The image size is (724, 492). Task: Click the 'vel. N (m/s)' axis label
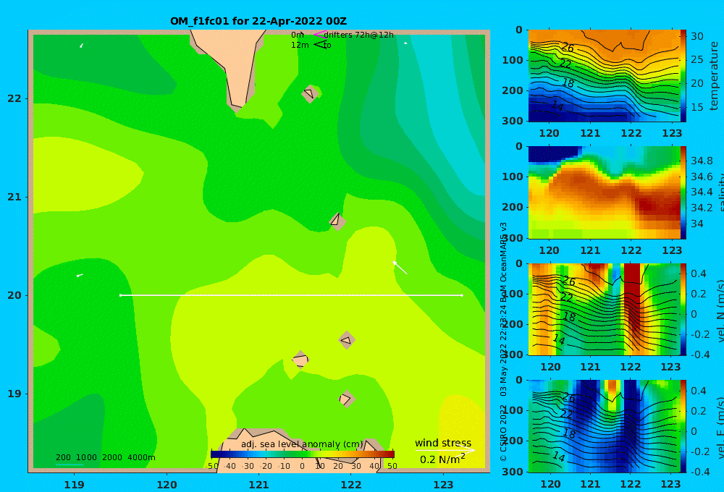(720, 310)
